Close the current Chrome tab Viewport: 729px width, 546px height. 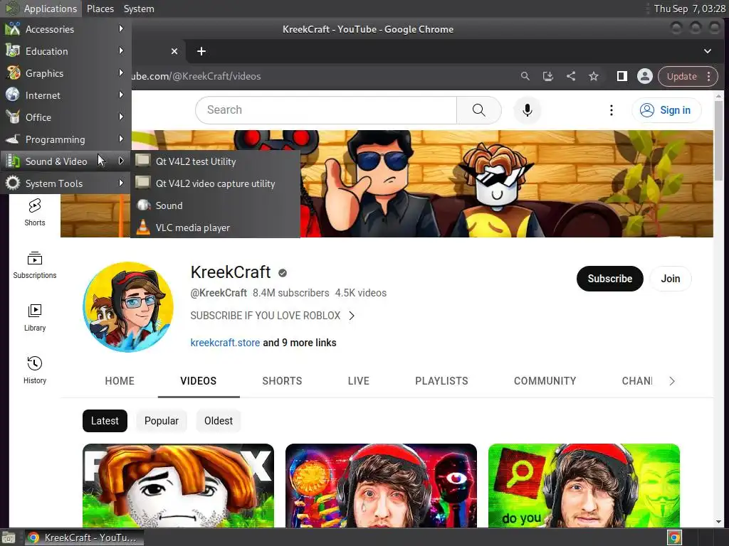point(174,51)
